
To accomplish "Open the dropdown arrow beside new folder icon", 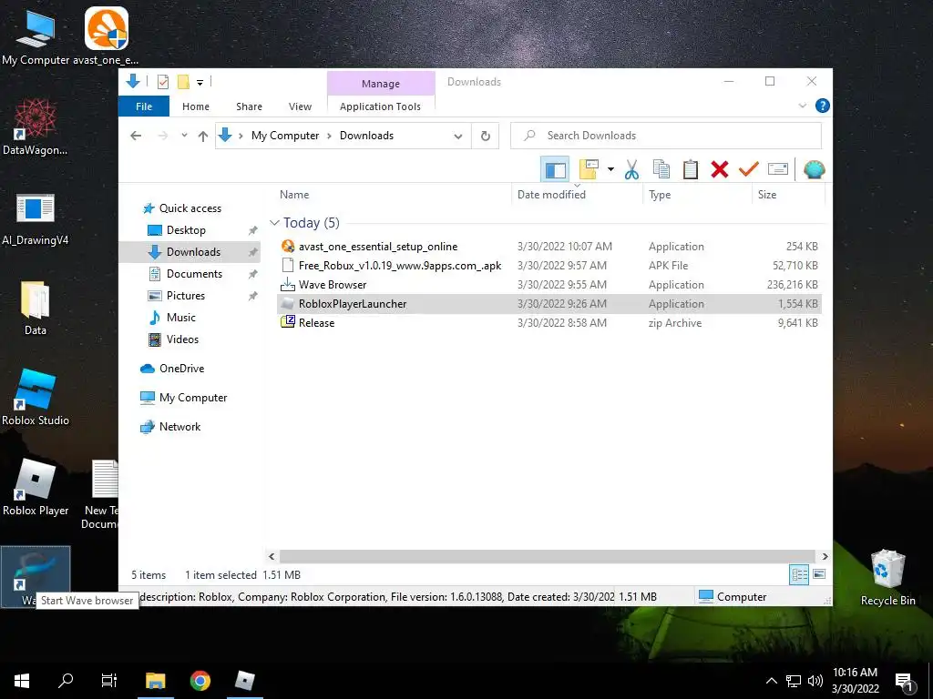I will coord(610,169).
